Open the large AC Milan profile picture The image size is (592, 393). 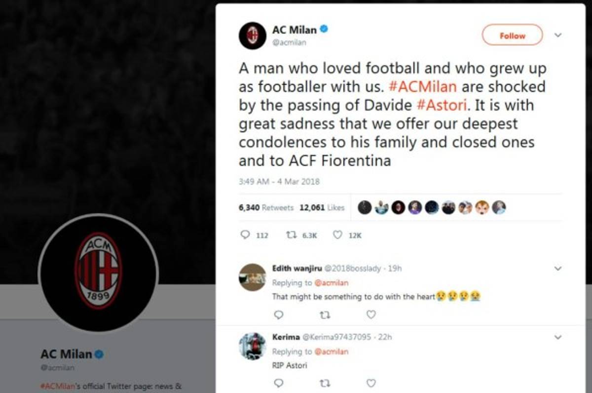98,273
